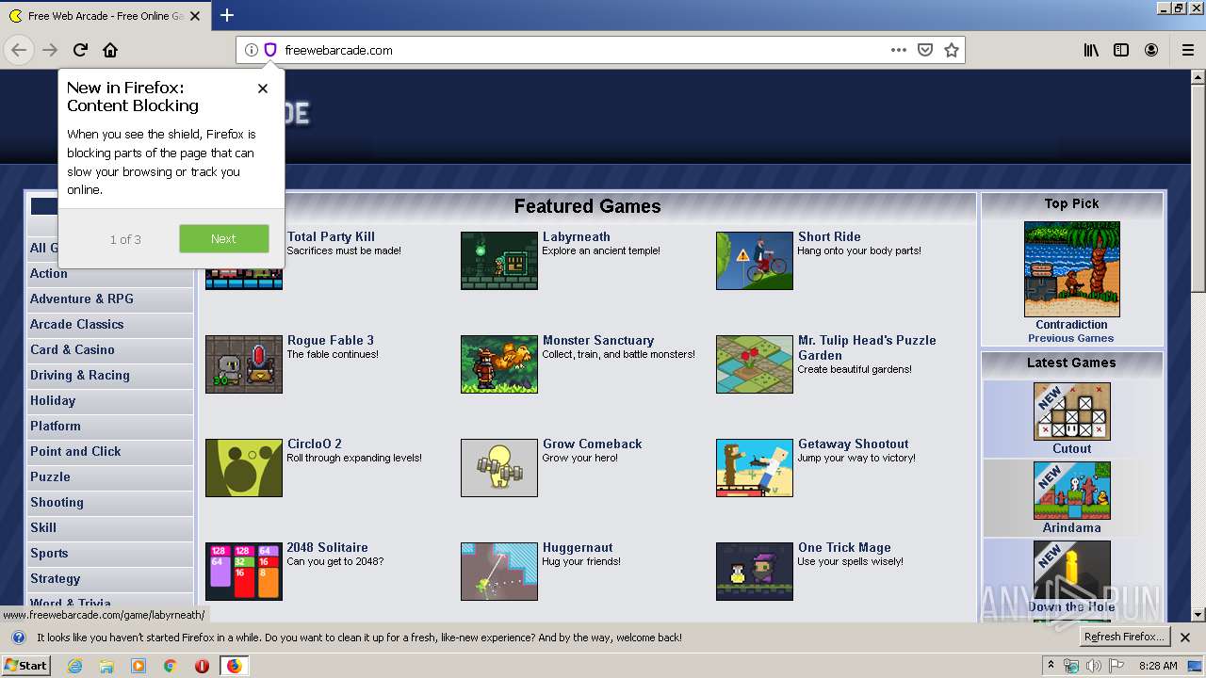This screenshot has height=678, width=1206.
Task: Open the Monster Sanctuary game link
Action: pyautogui.click(x=598, y=340)
